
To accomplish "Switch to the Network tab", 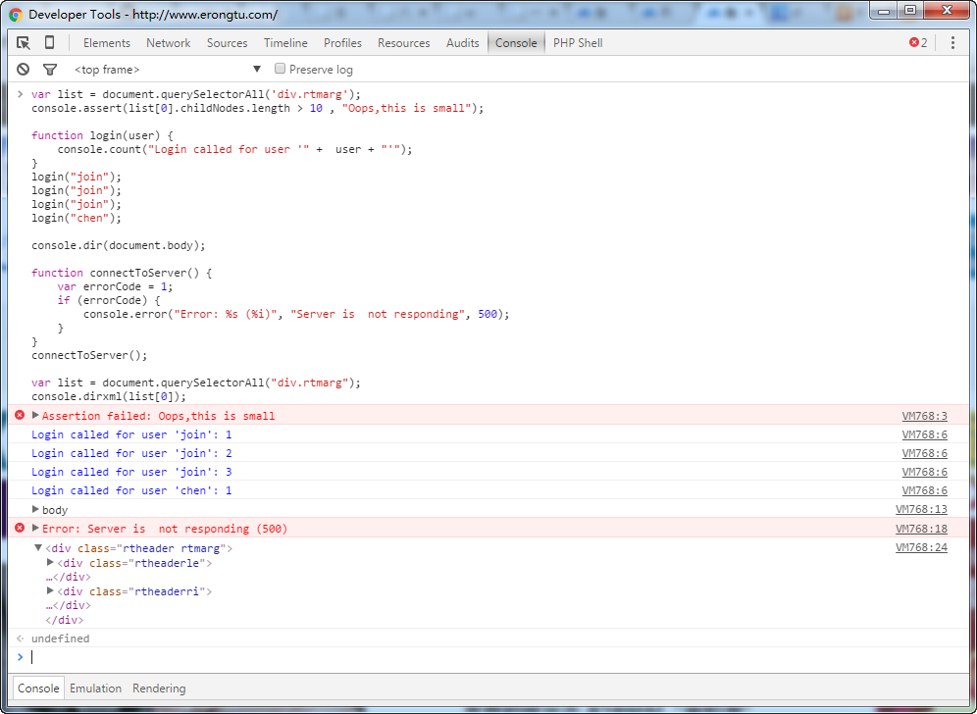I will click(x=169, y=43).
